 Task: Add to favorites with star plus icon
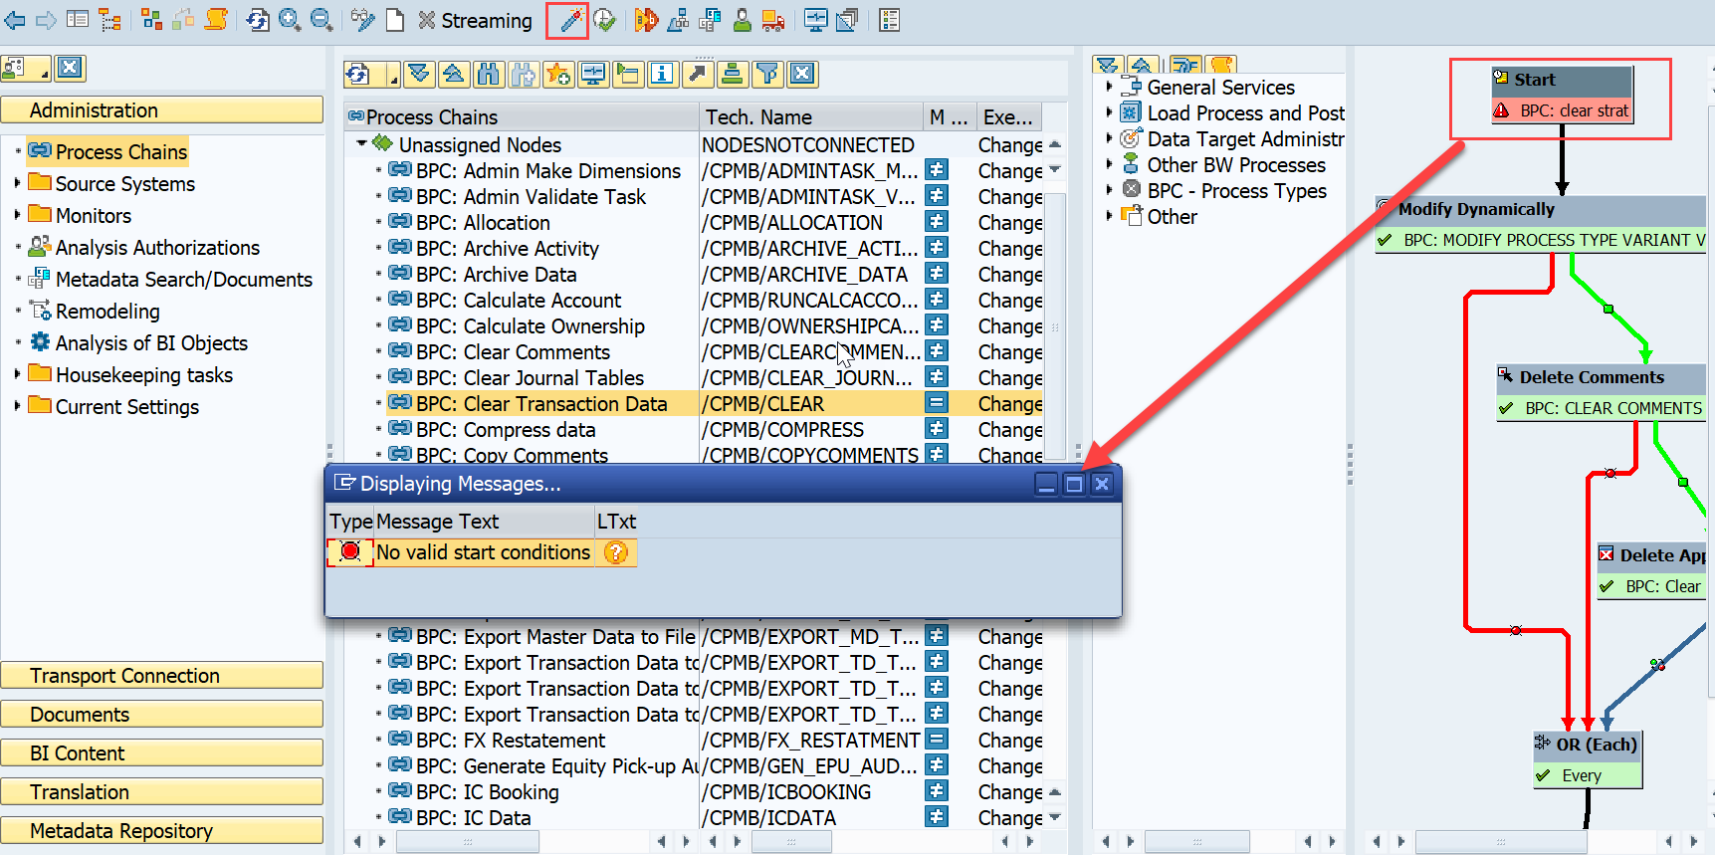[558, 74]
